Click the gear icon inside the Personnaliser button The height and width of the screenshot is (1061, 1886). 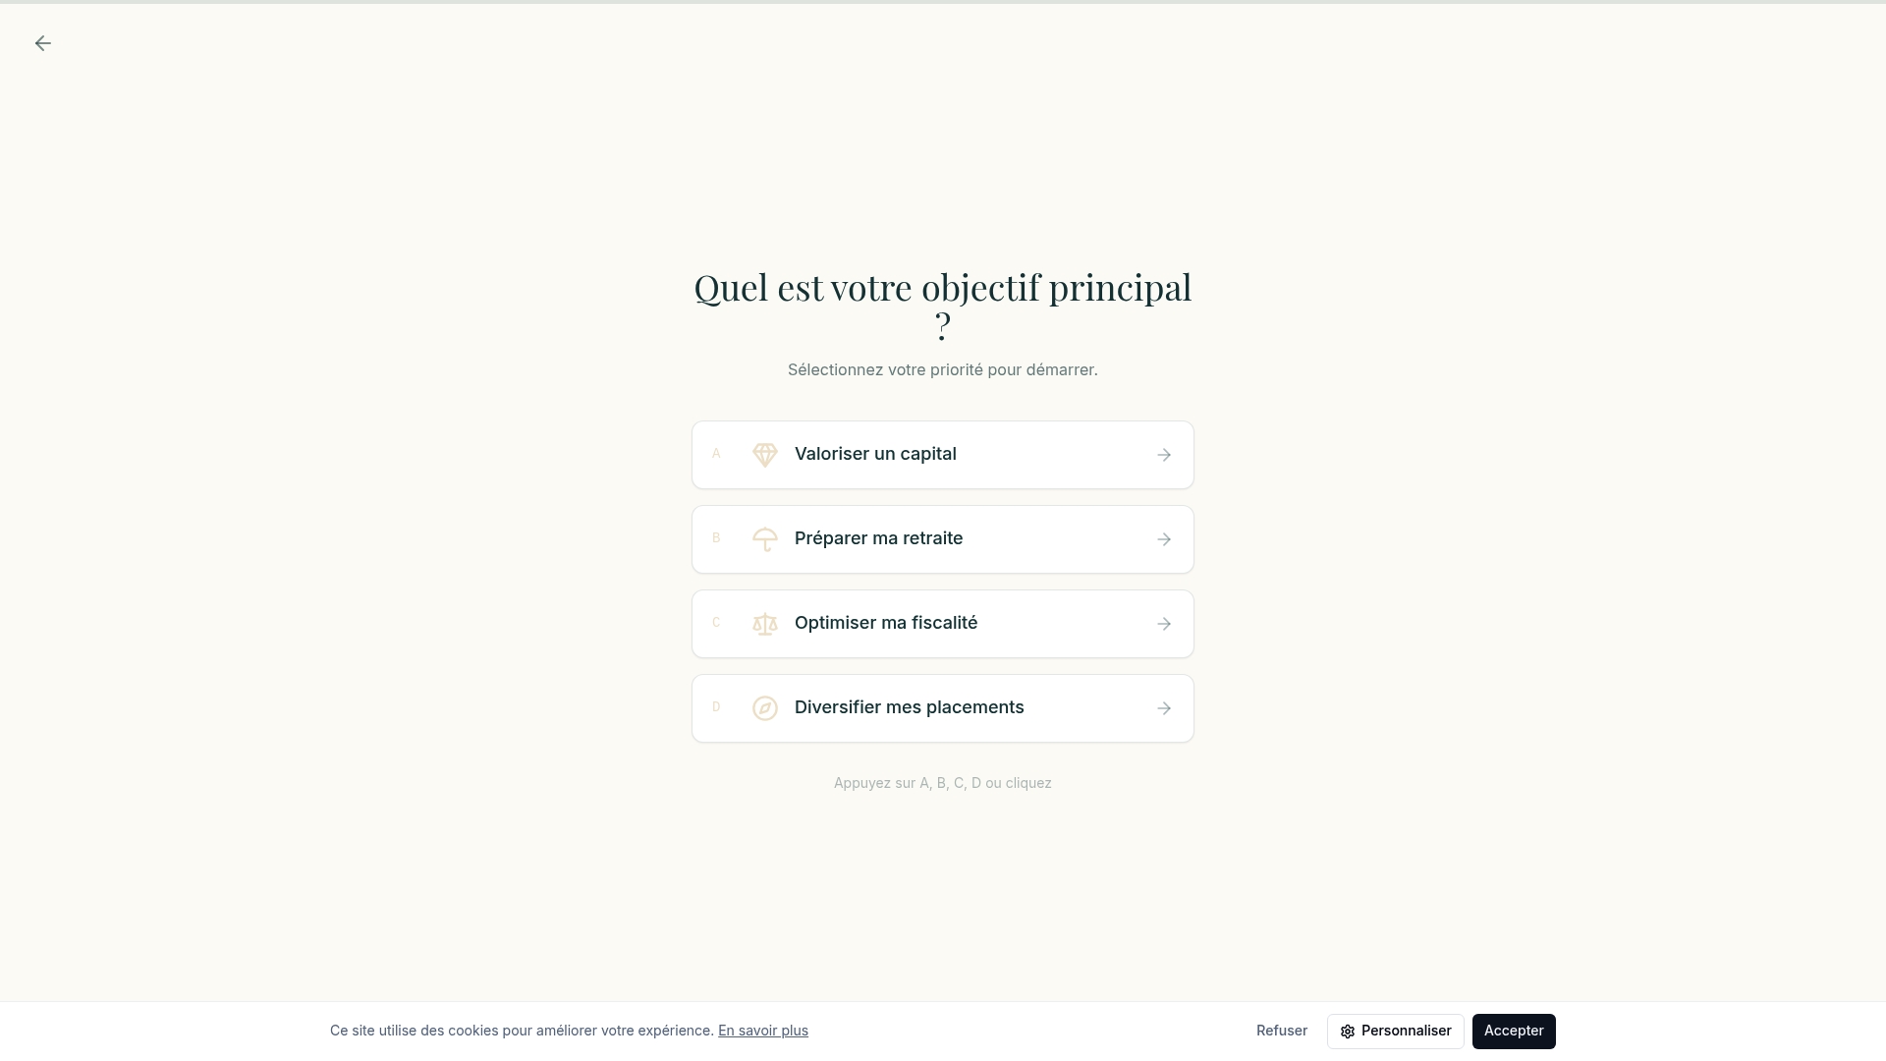point(1346,1031)
